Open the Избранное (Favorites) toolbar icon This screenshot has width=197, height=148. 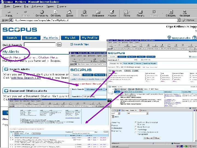click(98, 12)
